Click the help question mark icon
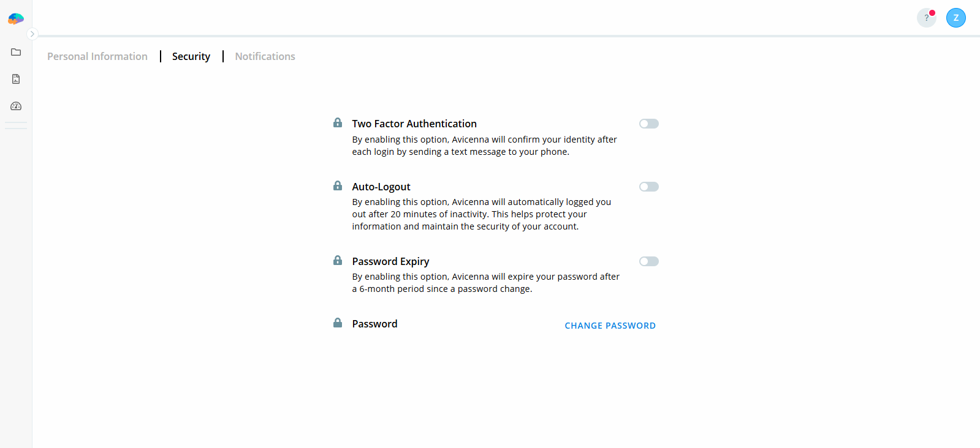The image size is (980, 448). point(926,18)
